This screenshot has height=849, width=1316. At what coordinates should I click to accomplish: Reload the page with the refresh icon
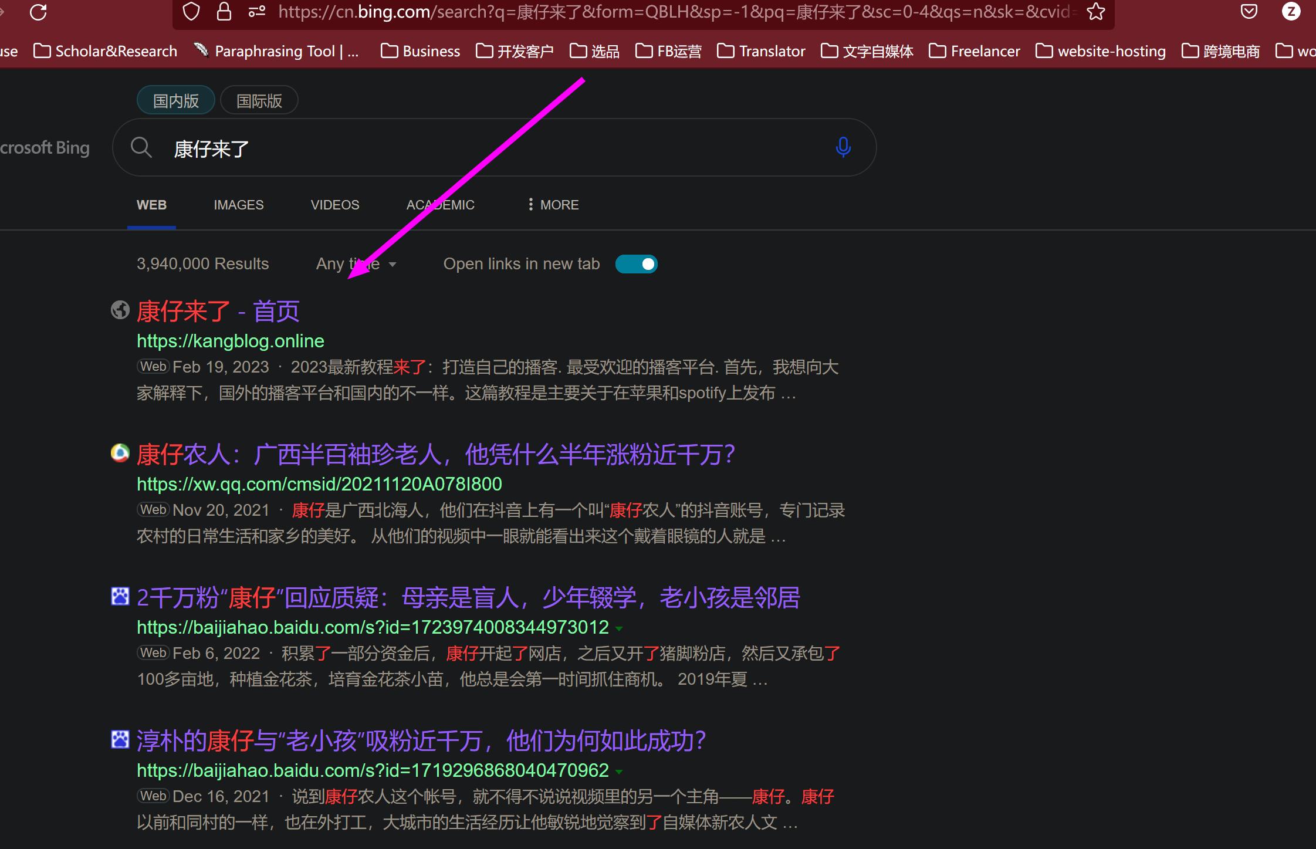(x=38, y=12)
